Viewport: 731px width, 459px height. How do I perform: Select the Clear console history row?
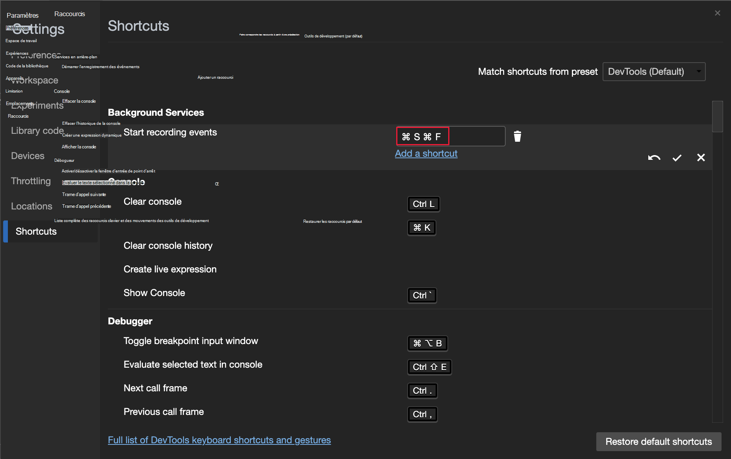pyautogui.click(x=410, y=246)
